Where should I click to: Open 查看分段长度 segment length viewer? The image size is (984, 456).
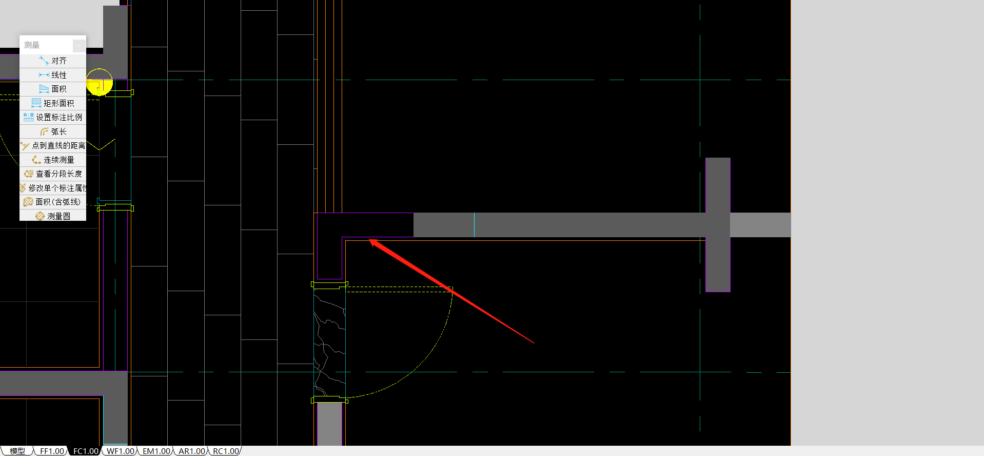click(53, 174)
